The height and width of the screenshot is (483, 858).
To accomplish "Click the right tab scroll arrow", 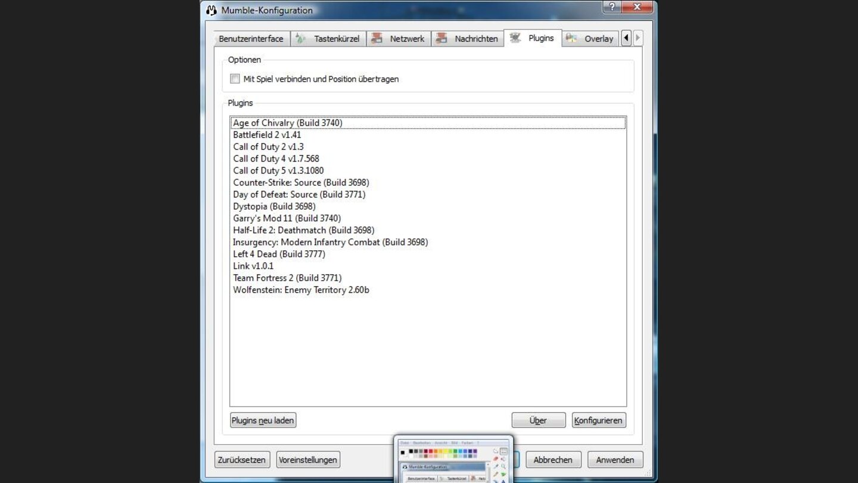I will [638, 38].
